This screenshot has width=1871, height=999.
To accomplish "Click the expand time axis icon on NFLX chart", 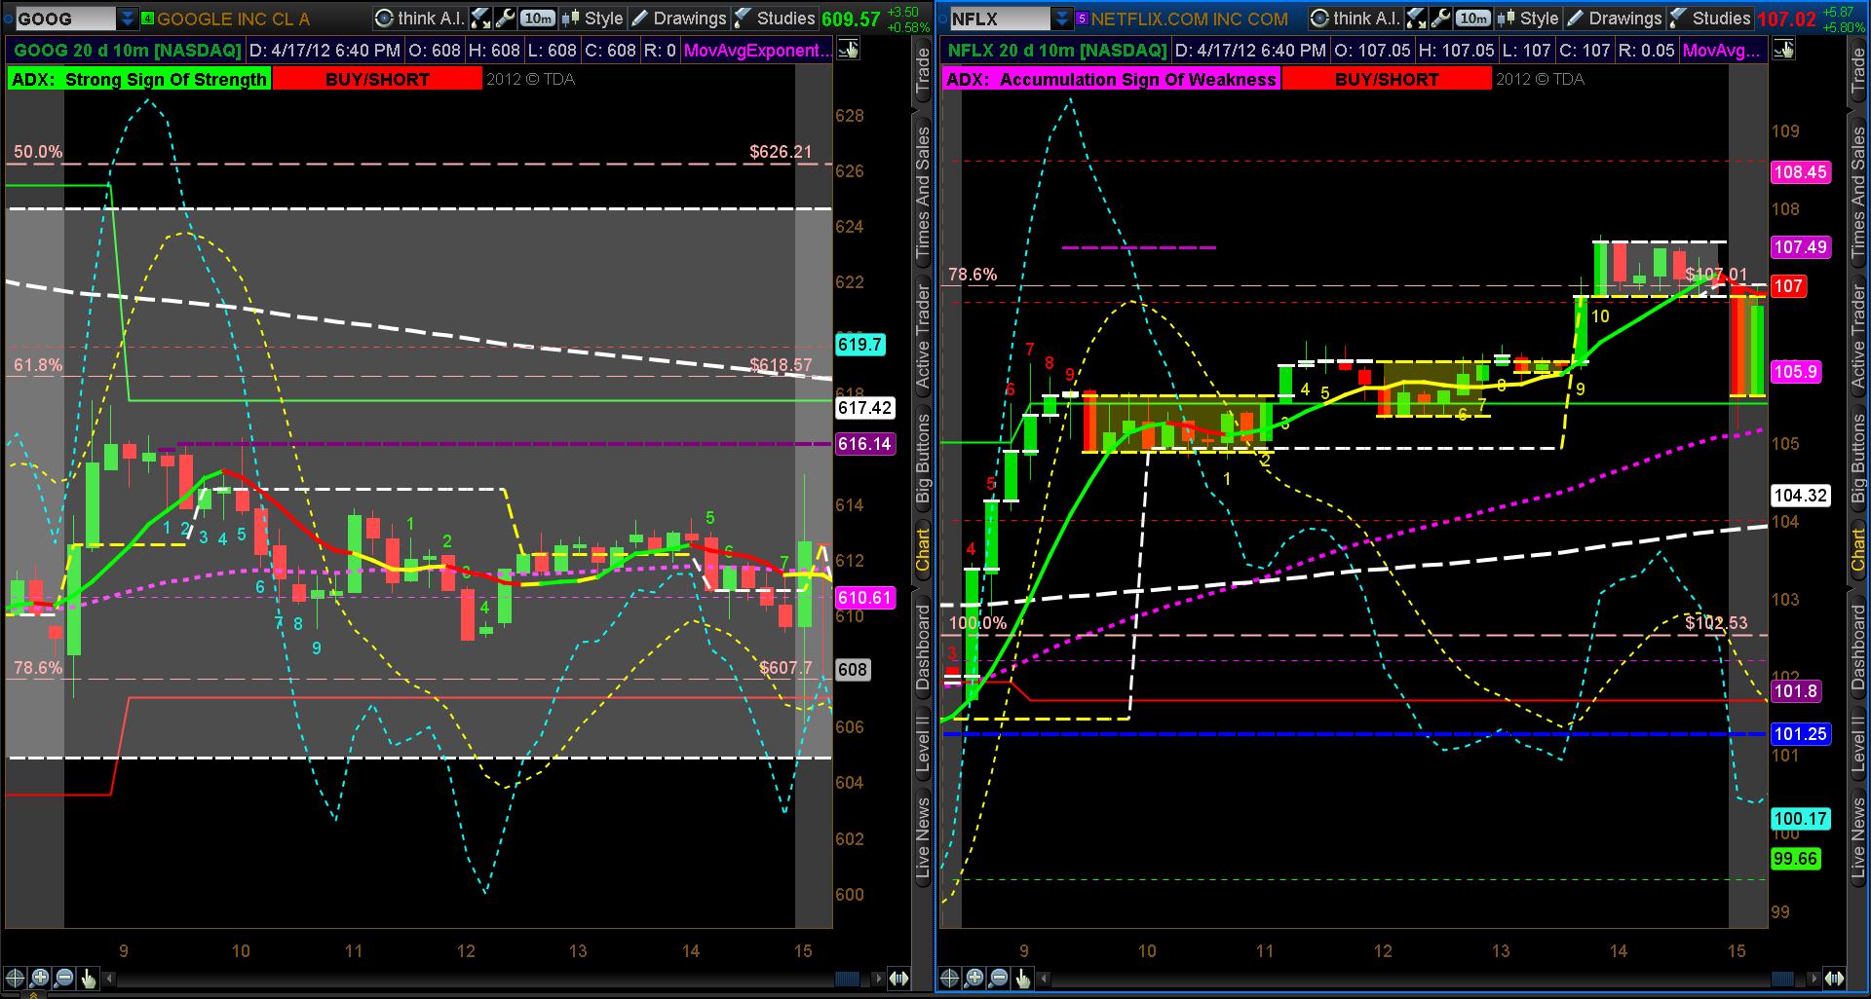I will tap(1834, 979).
